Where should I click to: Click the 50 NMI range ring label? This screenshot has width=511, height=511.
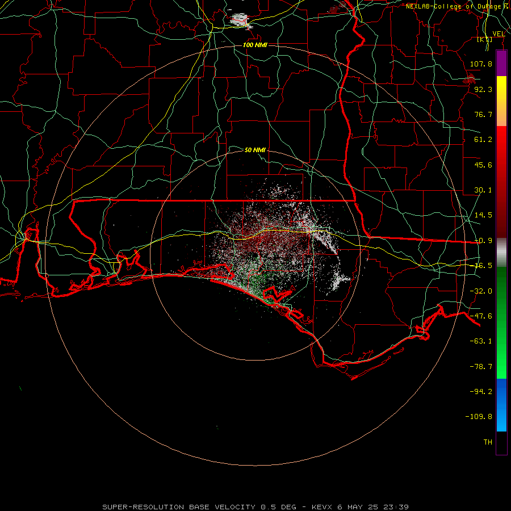(255, 150)
